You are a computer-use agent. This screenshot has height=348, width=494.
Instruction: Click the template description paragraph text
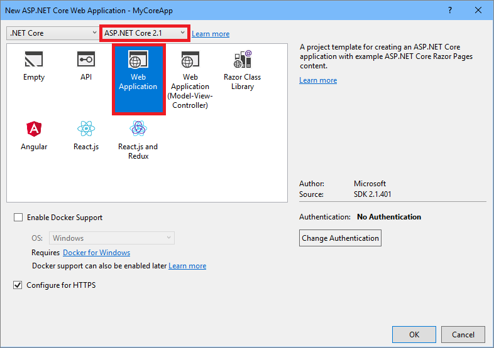(386, 56)
